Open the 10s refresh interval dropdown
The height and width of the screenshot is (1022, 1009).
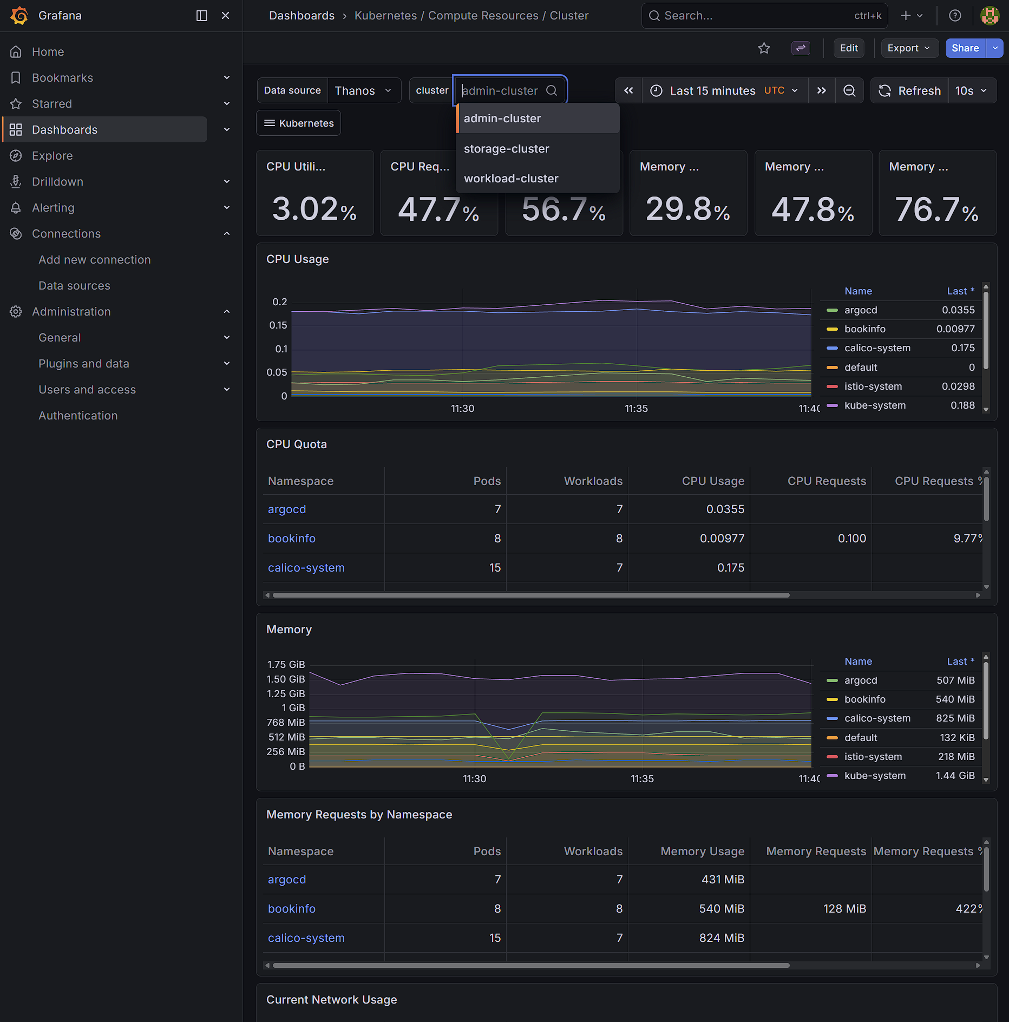coord(972,90)
